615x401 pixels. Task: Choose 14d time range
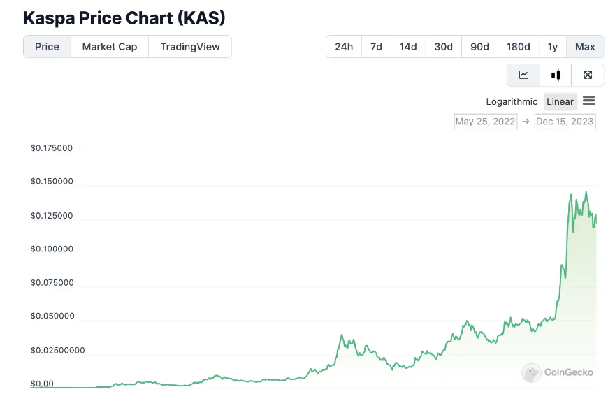pyautogui.click(x=408, y=47)
